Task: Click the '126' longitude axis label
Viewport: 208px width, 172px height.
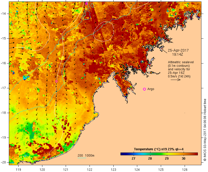Action: (x=185, y=169)
